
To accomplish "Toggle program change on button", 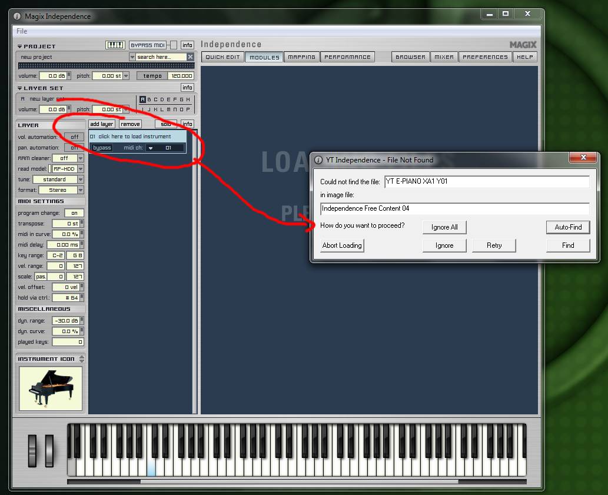I will pyautogui.click(x=74, y=213).
